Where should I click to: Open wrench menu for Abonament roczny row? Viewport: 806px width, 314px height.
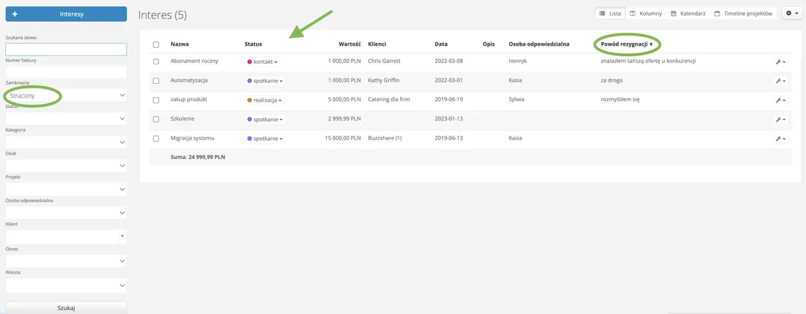pos(780,61)
